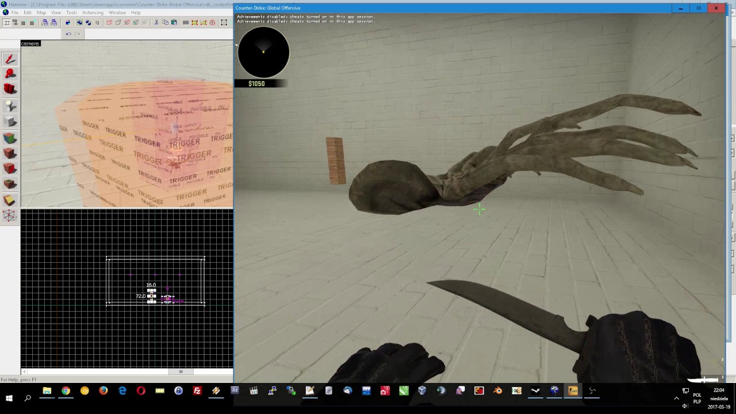Screen dimensions: 736x414
Task: Open the Help menu
Action: point(136,12)
